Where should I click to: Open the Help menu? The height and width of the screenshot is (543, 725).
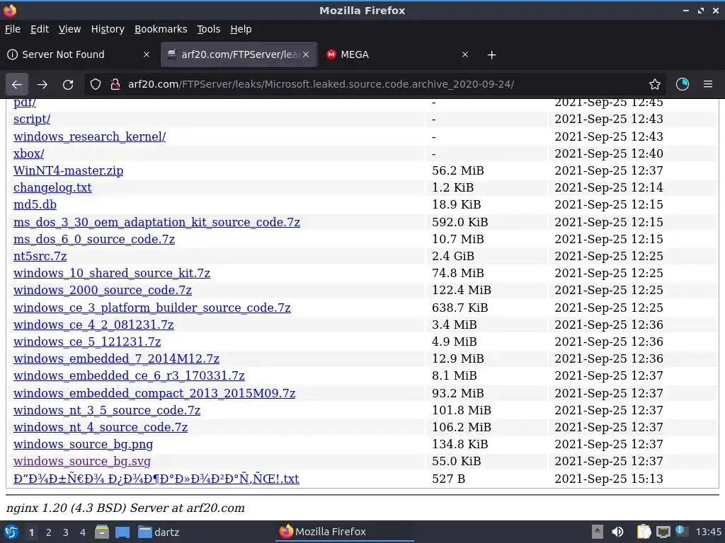(x=241, y=29)
